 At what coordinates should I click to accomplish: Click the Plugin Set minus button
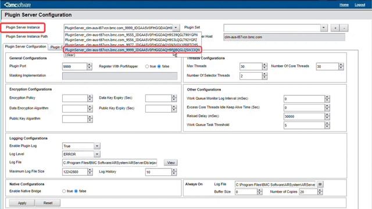(344, 28)
